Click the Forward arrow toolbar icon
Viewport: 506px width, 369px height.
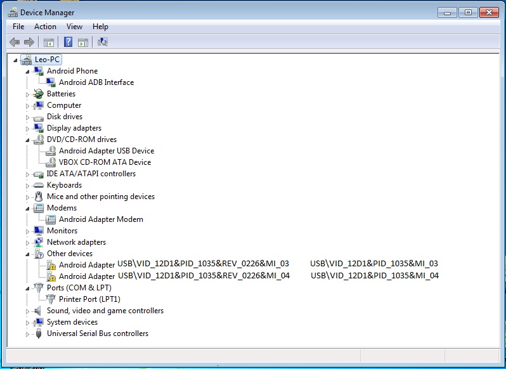click(x=29, y=42)
